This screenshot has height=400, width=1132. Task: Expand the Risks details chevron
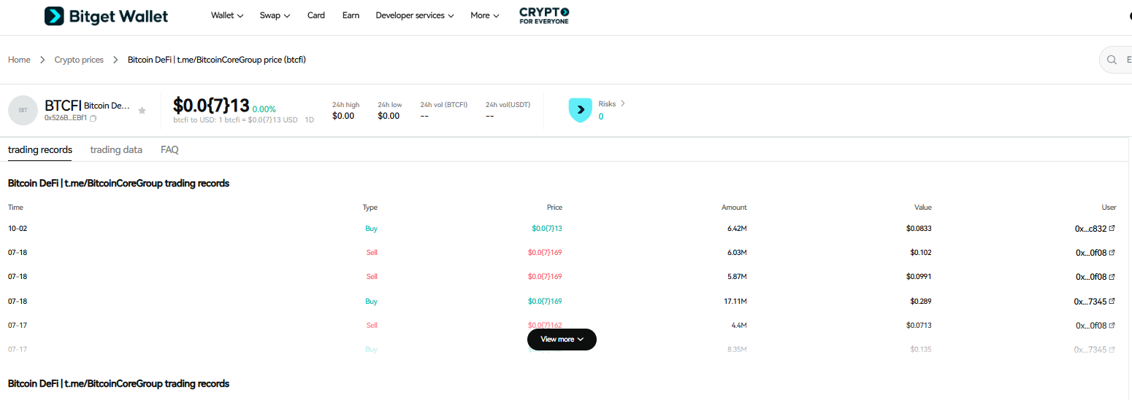(623, 103)
